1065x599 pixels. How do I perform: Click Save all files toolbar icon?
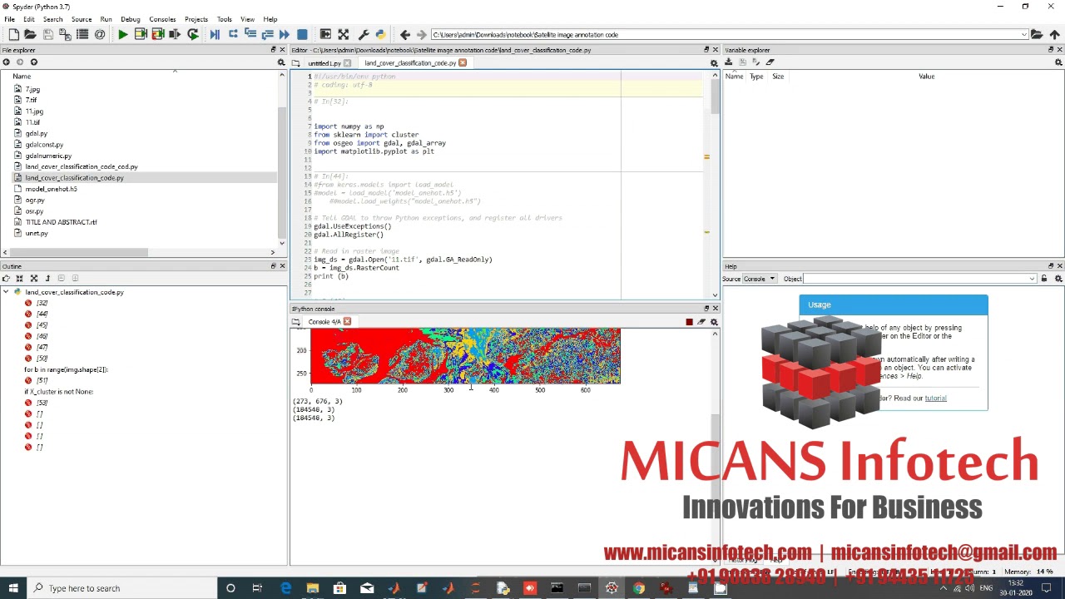[x=65, y=34]
